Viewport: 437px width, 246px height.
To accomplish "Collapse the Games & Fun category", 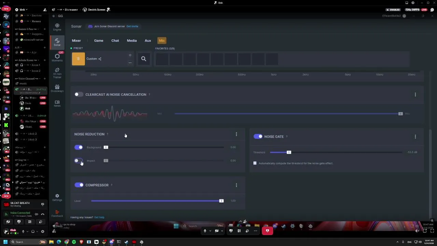I will tap(26, 29).
